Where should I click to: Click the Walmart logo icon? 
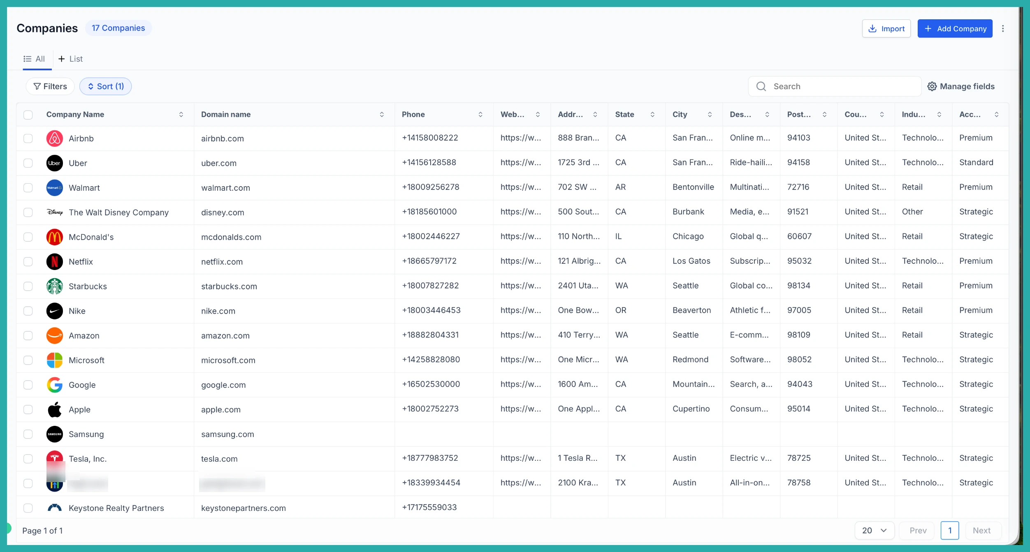54,188
